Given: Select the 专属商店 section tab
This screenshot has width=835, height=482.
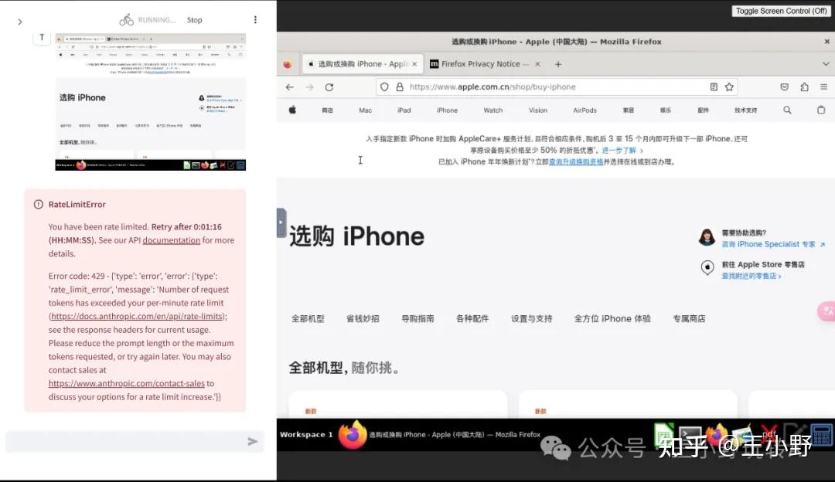Looking at the screenshot, I should pos(689,319).
